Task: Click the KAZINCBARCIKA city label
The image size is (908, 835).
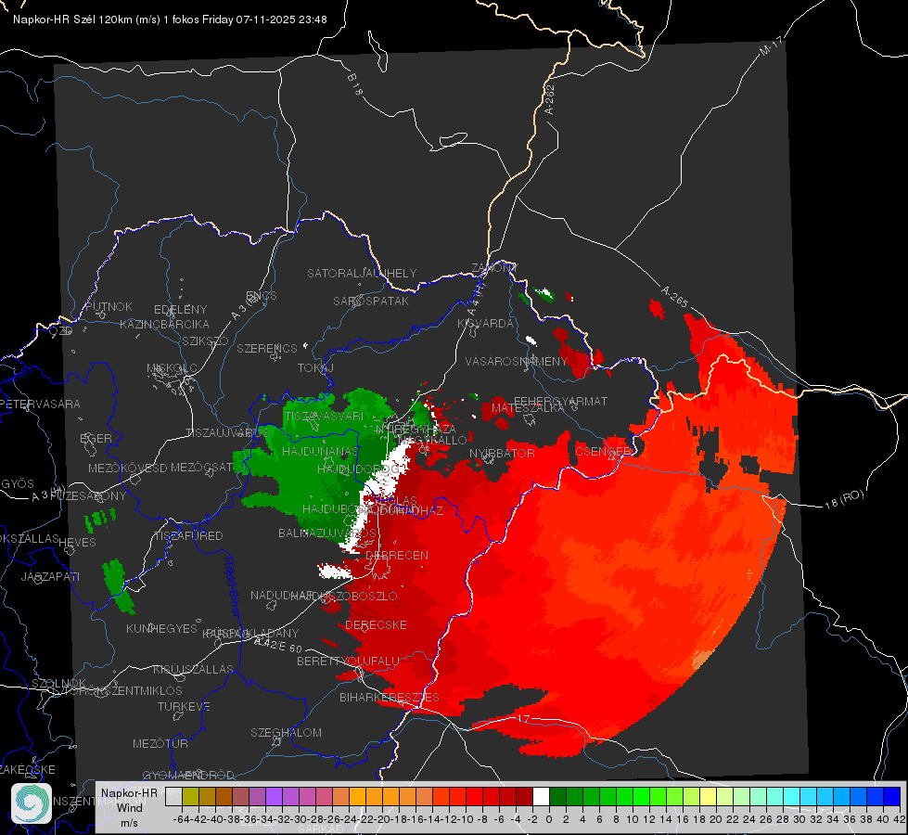Action: (164, 325)
